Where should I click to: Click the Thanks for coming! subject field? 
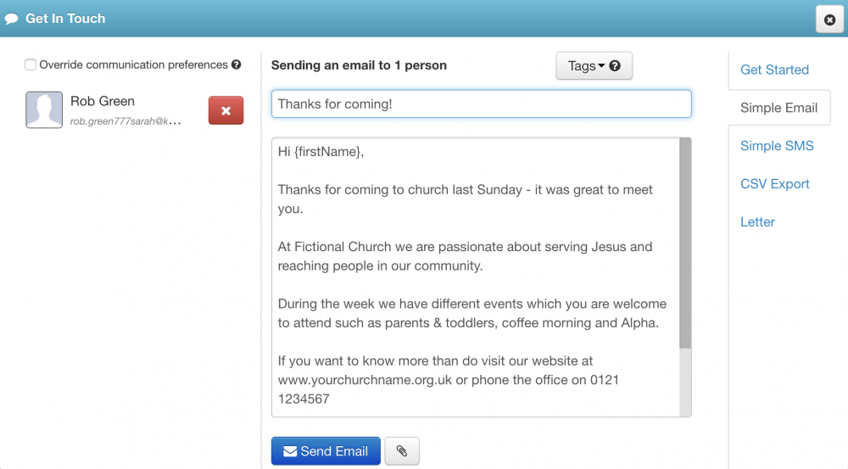tap(482, 103)
